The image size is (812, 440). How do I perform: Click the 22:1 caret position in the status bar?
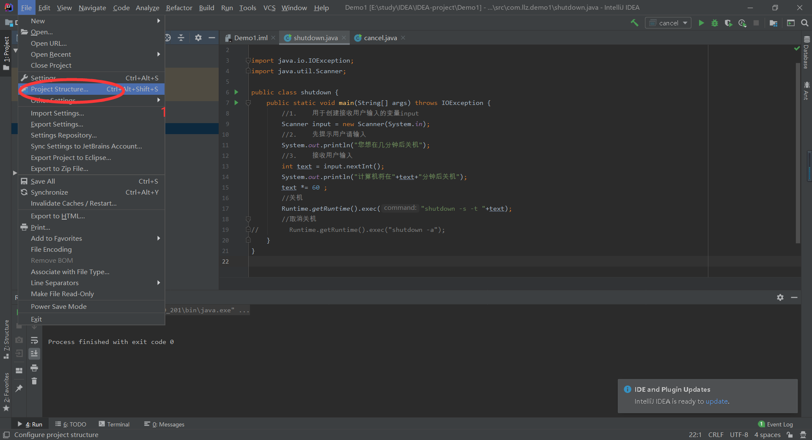pyautogui.click(x=695, y=434)
